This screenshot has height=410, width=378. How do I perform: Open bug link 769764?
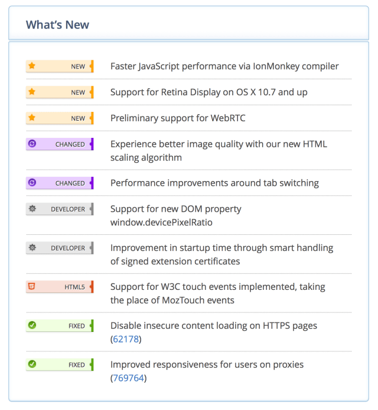[x=128, y=378]
